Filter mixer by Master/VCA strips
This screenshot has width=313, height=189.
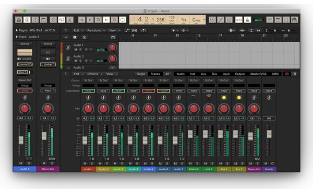click(x=258, y=74)
